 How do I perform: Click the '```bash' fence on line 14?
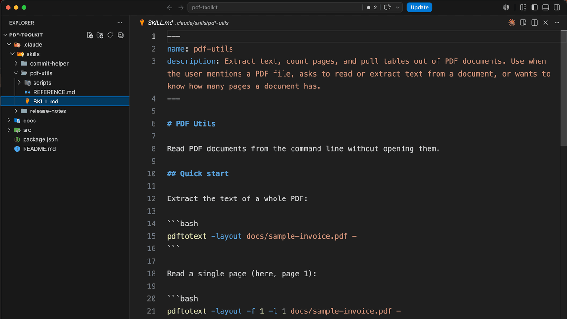click(182, 224)
